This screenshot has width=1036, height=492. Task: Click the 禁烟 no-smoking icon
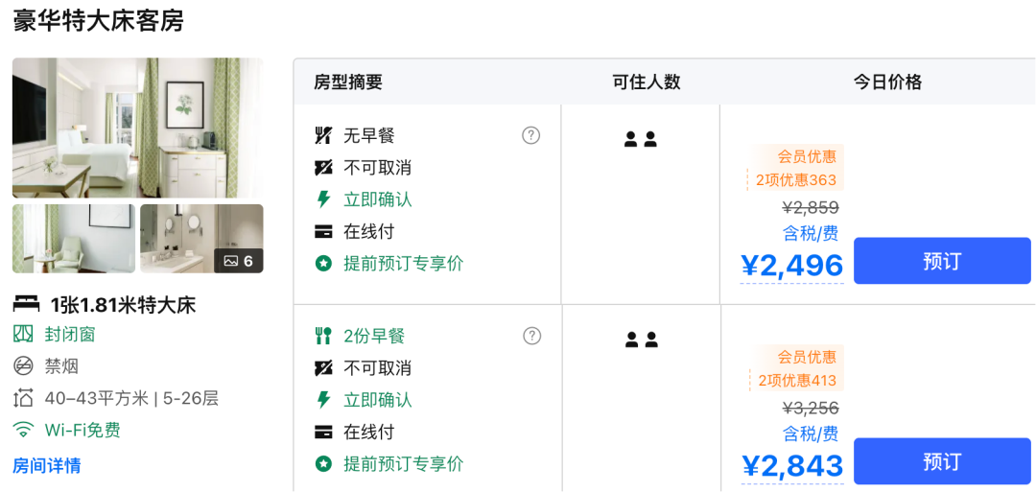coord(23,365)
